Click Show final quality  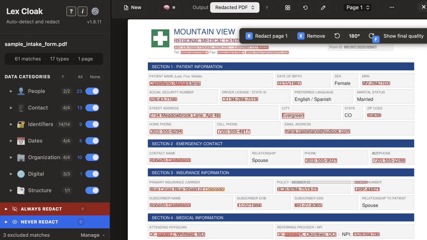pyautogui.click(x=404, y=36)
